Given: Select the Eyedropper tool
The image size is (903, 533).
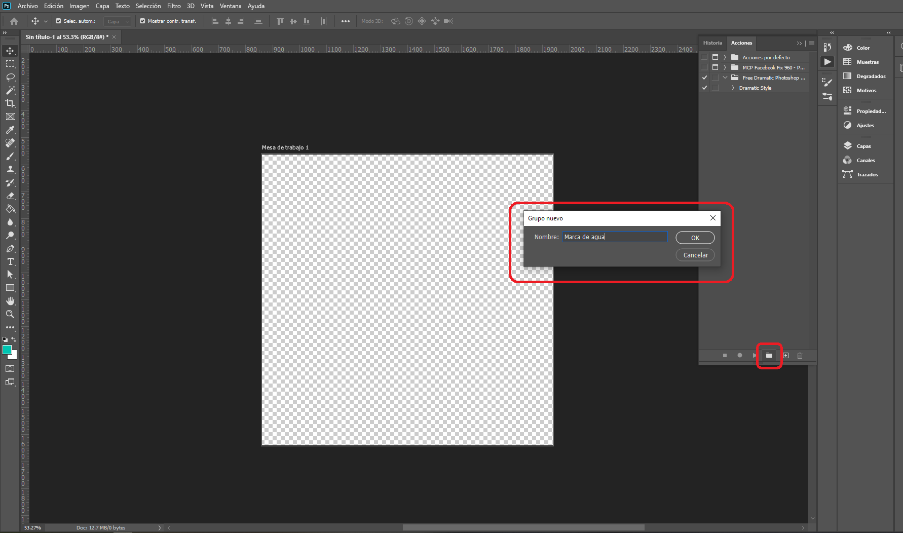Looking at the screenshot, I should (x=10, y=130).
